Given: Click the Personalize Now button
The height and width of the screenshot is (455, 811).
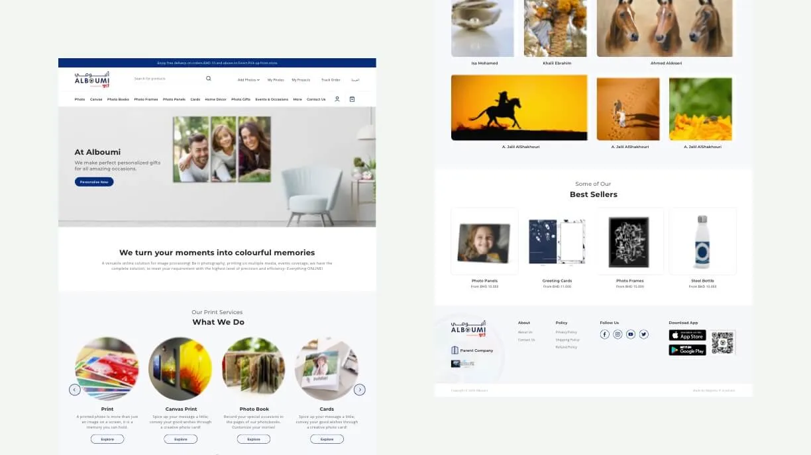Looking at the screenshot, I should (x=93, y=181).
